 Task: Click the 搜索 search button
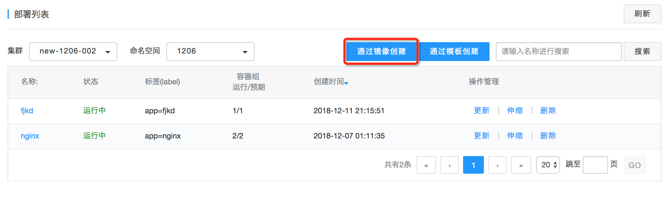(x=642, y=52)
